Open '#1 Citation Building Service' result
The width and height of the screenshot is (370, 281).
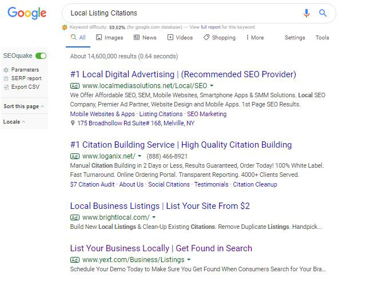point(181,145)
